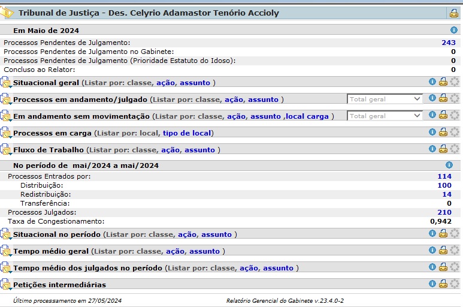This screenshot has width=463, height=307.
Task: Expand Petições intermediárias via its left icon
Action: [6, 285]
